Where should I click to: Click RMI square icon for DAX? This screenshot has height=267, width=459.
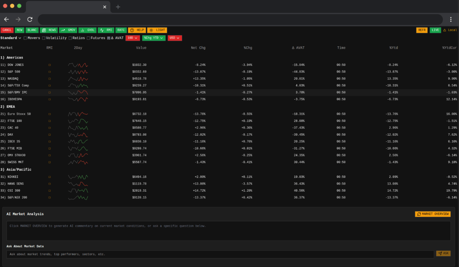49,134
